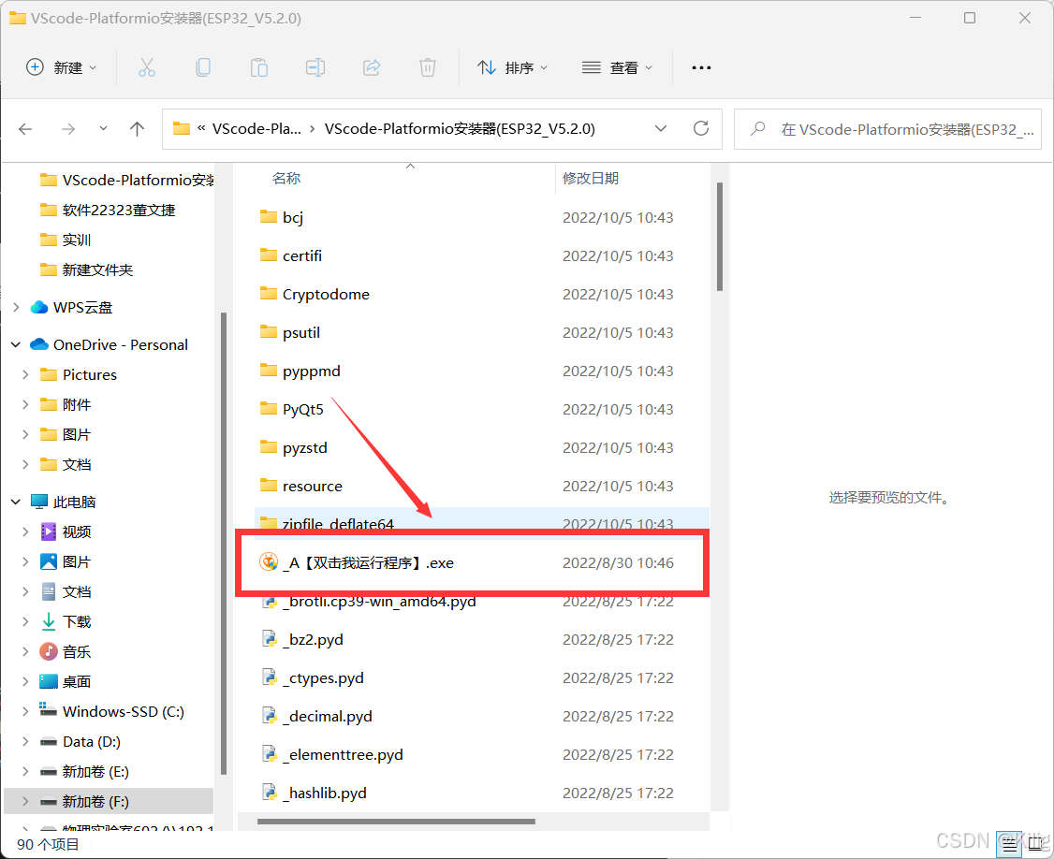
Task: Click the 此电脑 monitor icon
Action: point(39,502)
